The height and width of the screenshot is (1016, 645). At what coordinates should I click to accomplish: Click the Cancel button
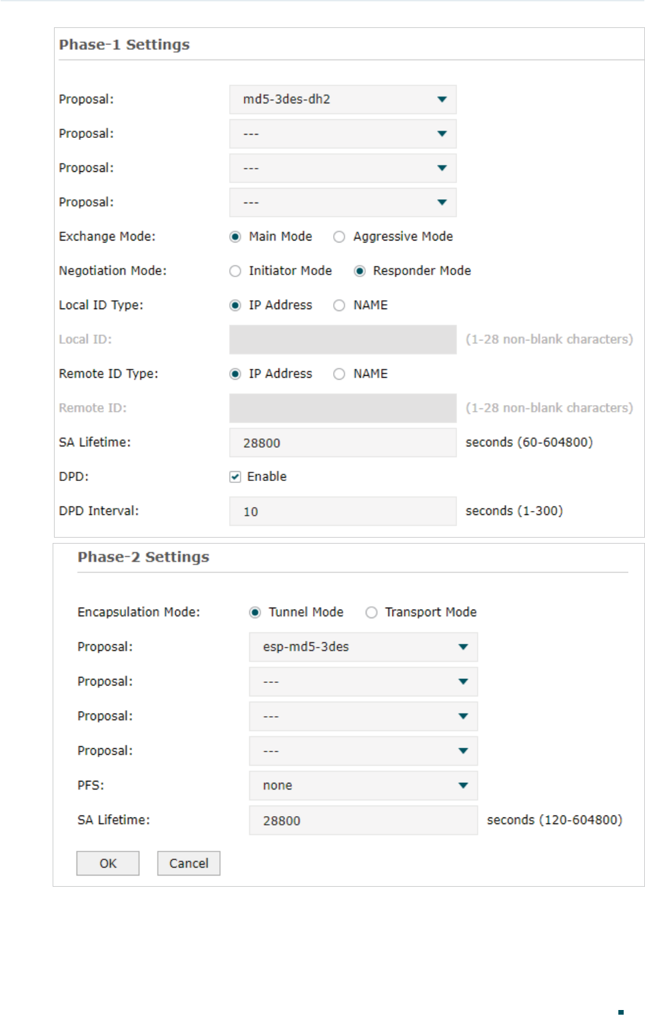[189, 863]
